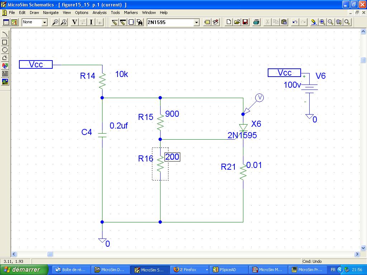The height and width of the screenshot is (275, 367).
Task: Select the Vcc port next to V6
Action: pos(284,73)
